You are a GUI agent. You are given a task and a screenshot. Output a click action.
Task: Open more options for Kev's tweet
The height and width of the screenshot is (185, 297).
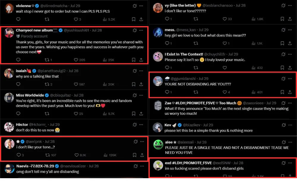(x=290, y=125)
